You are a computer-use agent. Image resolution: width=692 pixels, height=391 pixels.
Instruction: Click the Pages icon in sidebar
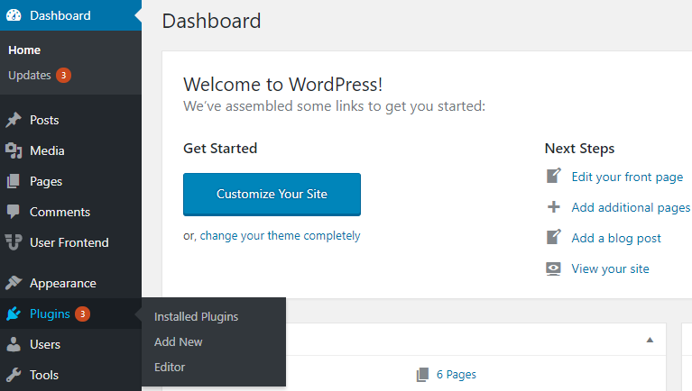(14, 181)
